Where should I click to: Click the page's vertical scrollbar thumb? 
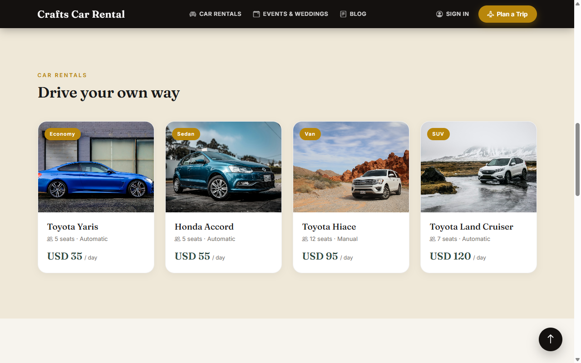[x=577, y=159]
